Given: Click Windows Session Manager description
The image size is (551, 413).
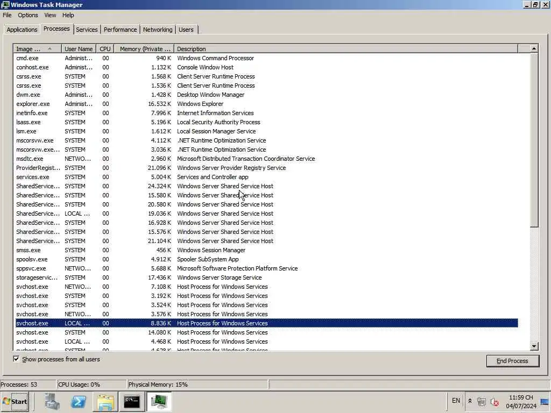Looking at the screenshot, I should 211,250.
